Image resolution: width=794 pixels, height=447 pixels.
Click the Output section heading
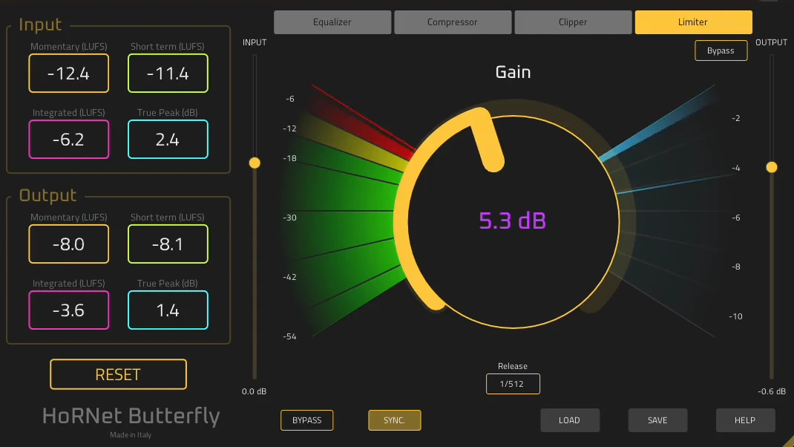pyautogui.click(x=47, y=195)
